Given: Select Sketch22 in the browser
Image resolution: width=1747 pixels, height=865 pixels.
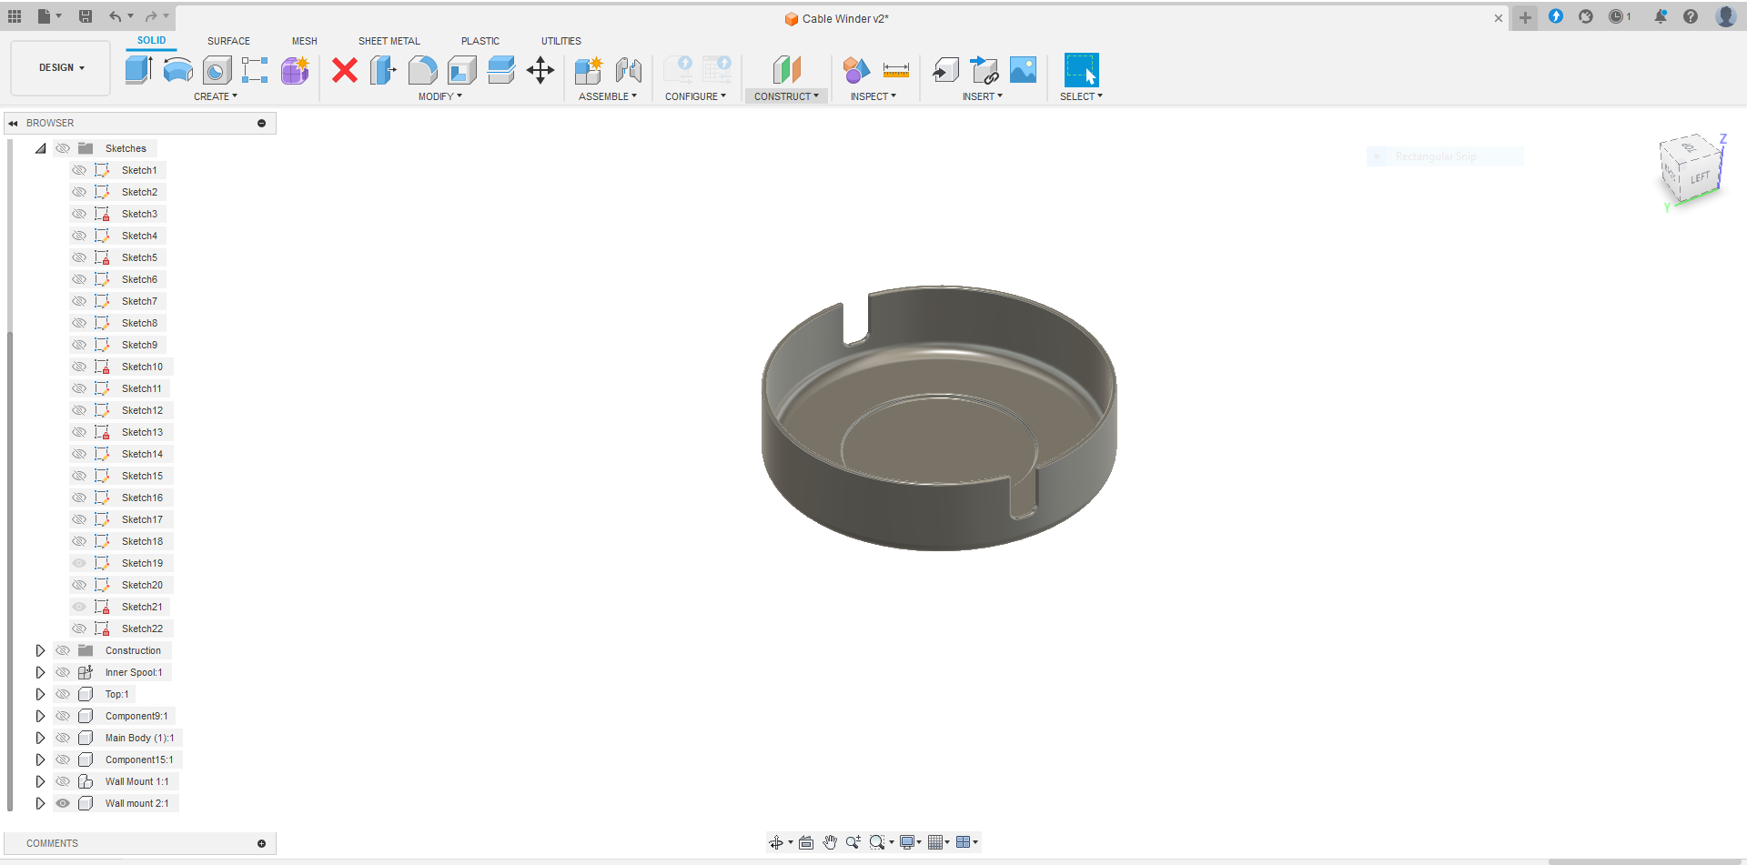Looking at the screenshot, I should pos(142,629).
